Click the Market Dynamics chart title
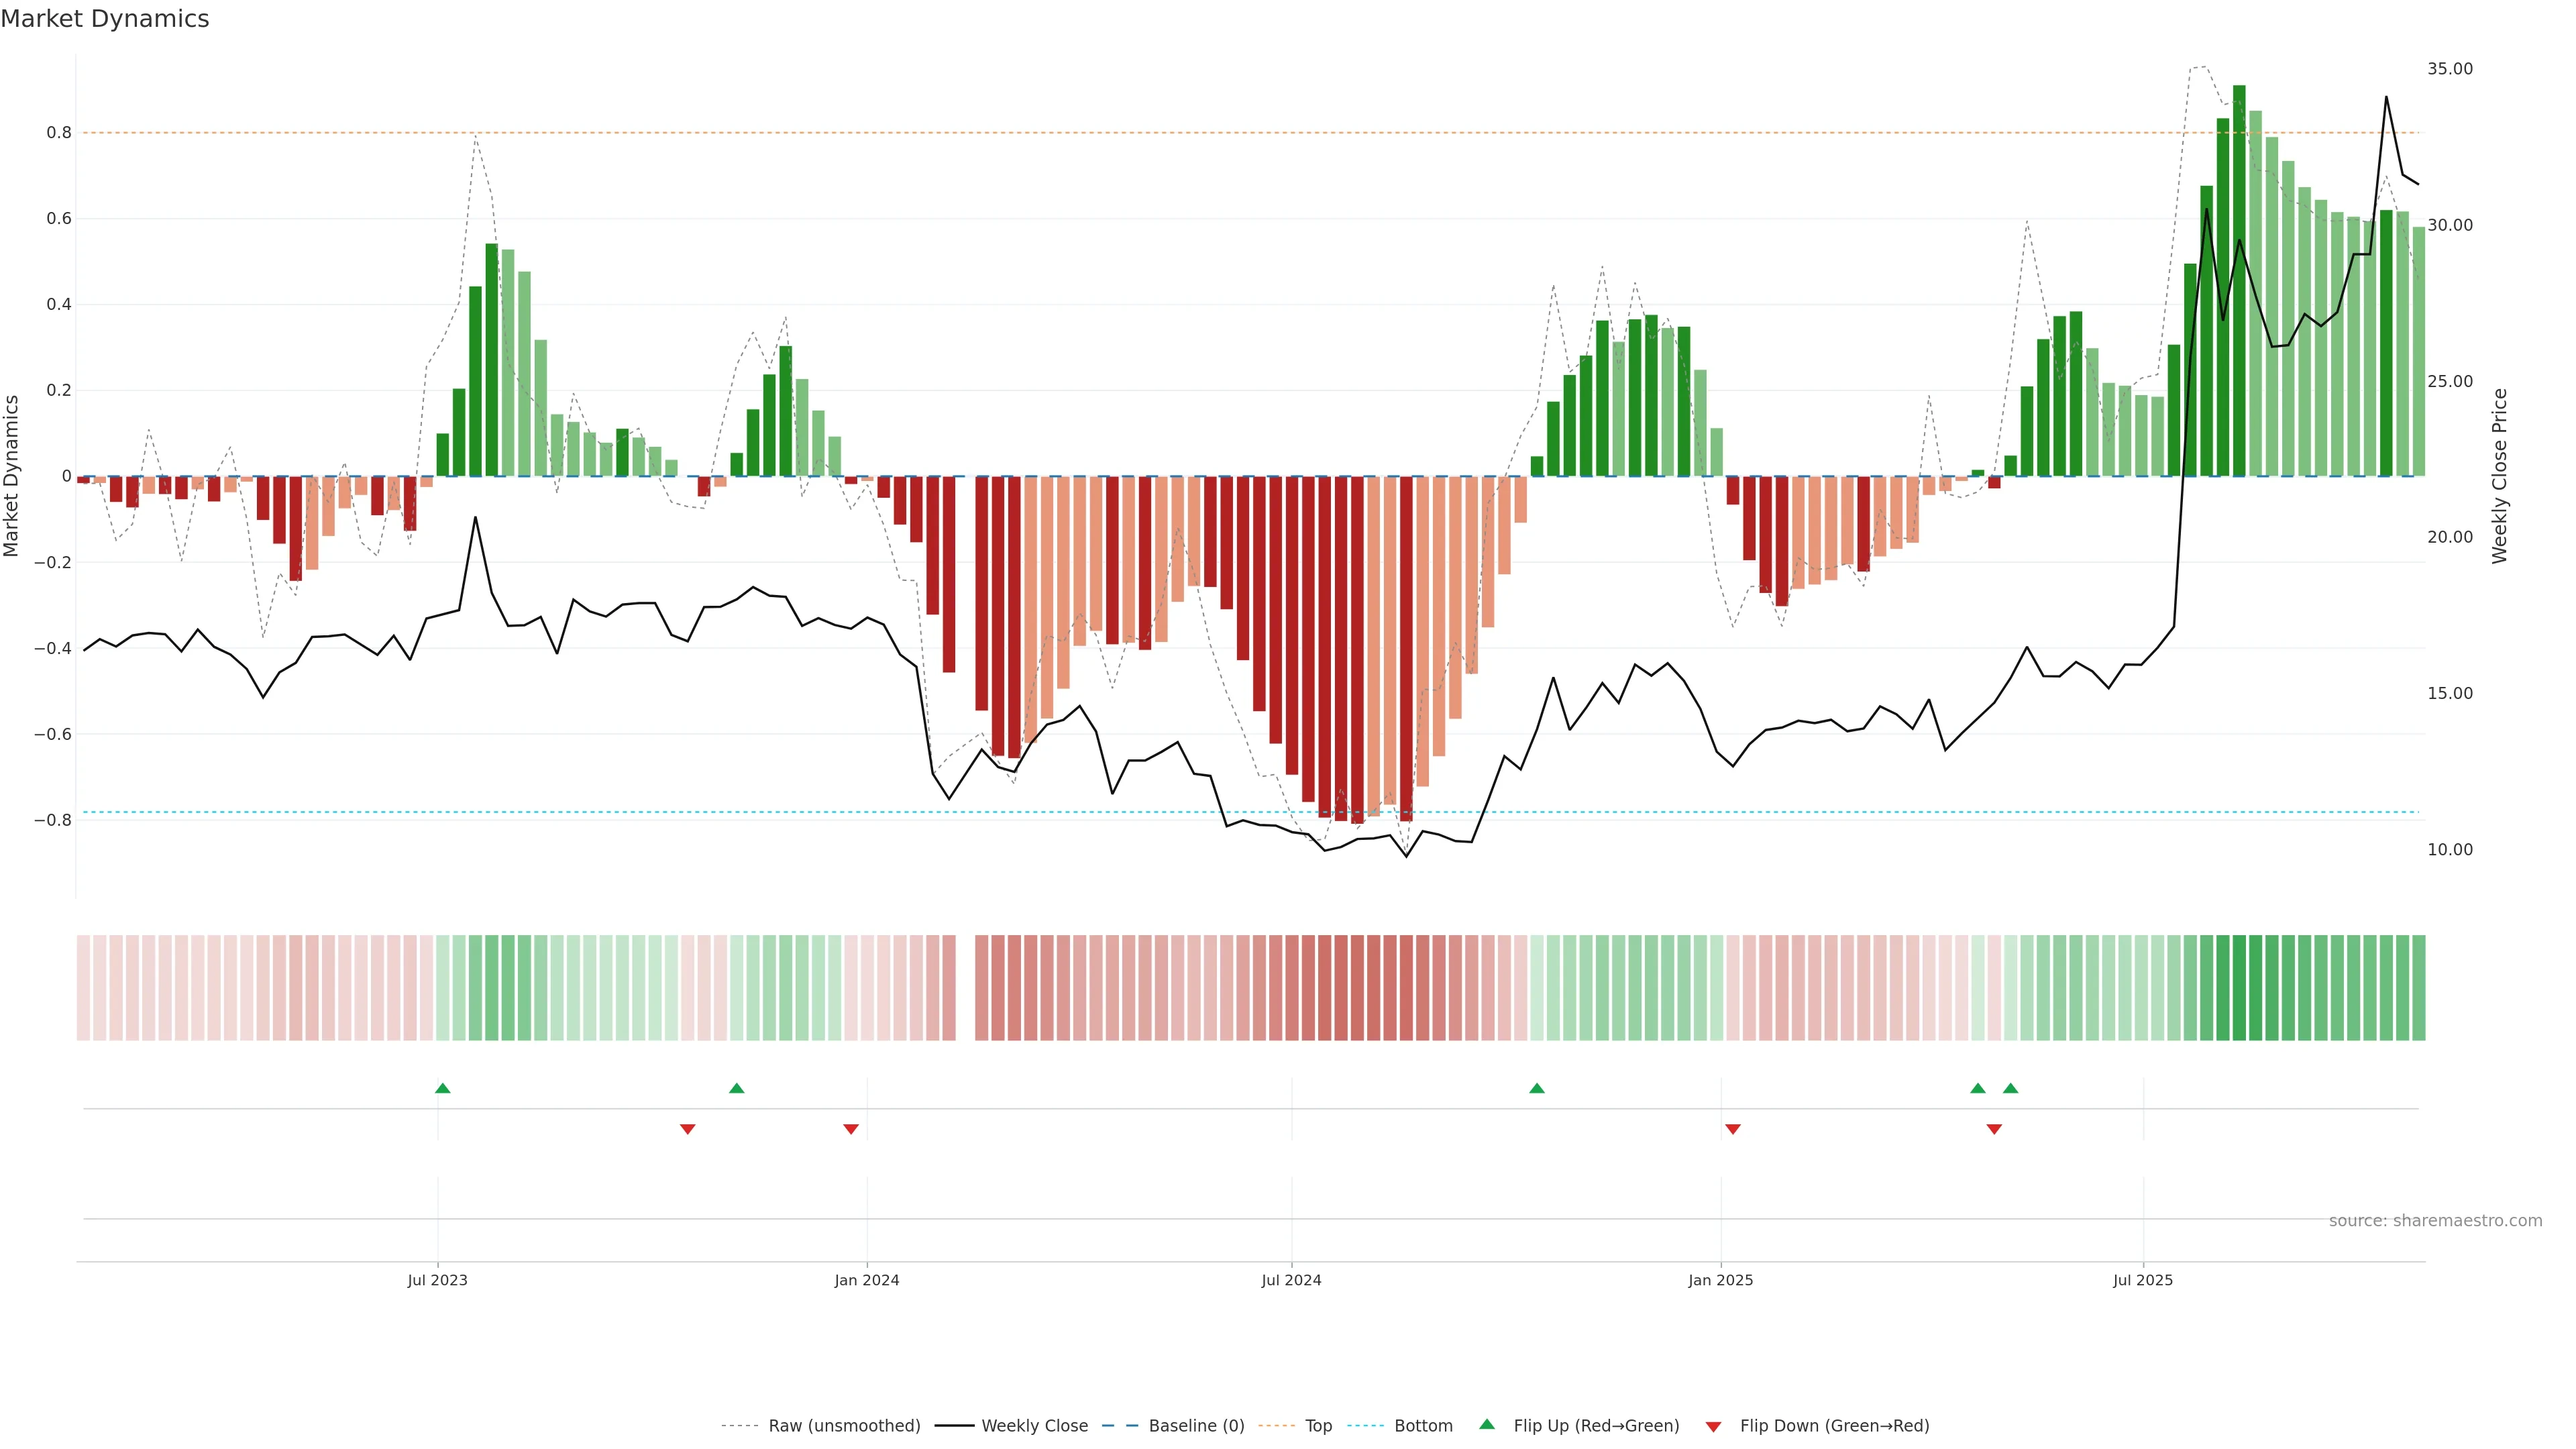 click(x=105, y=19)
